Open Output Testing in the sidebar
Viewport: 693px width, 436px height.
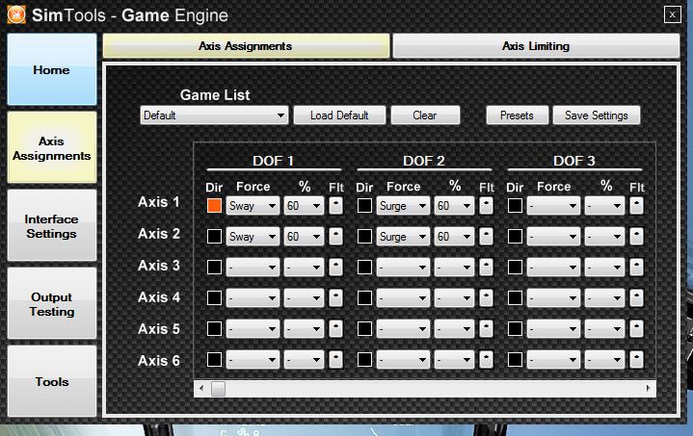click(x=52, y=304)
